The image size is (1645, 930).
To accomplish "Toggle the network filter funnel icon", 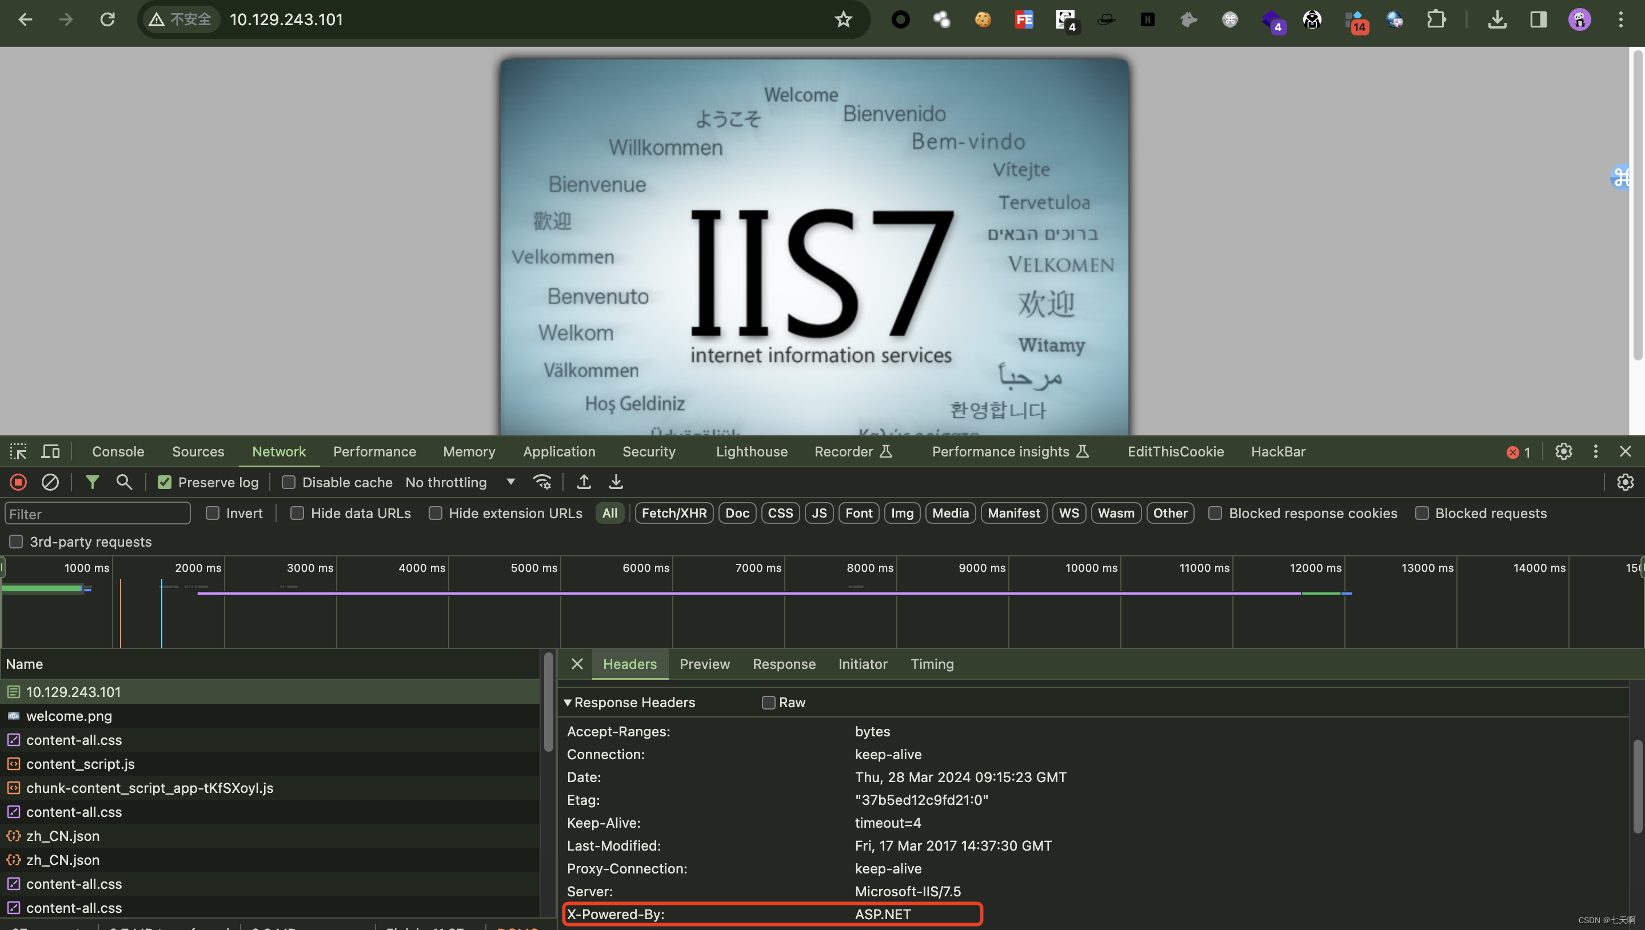I will (92, 482).
